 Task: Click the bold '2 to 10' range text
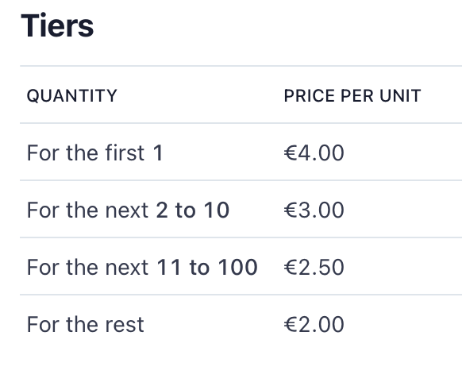pyautogui.click(x=192, y=210)
